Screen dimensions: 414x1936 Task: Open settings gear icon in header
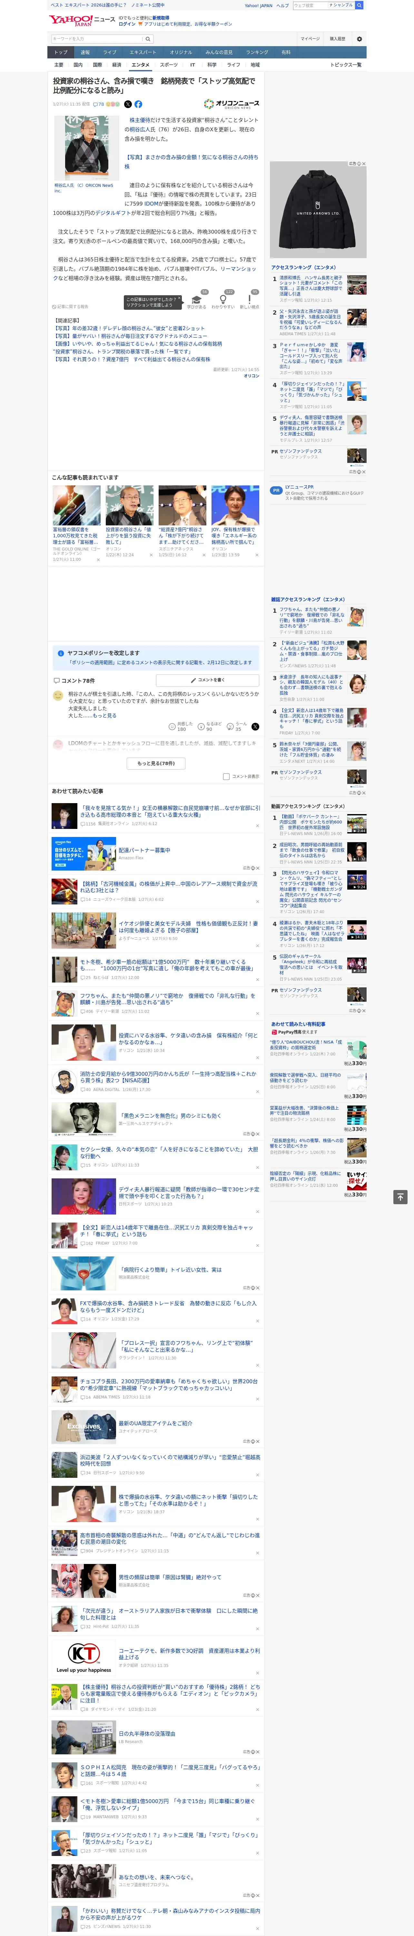[x=359, y=38]
